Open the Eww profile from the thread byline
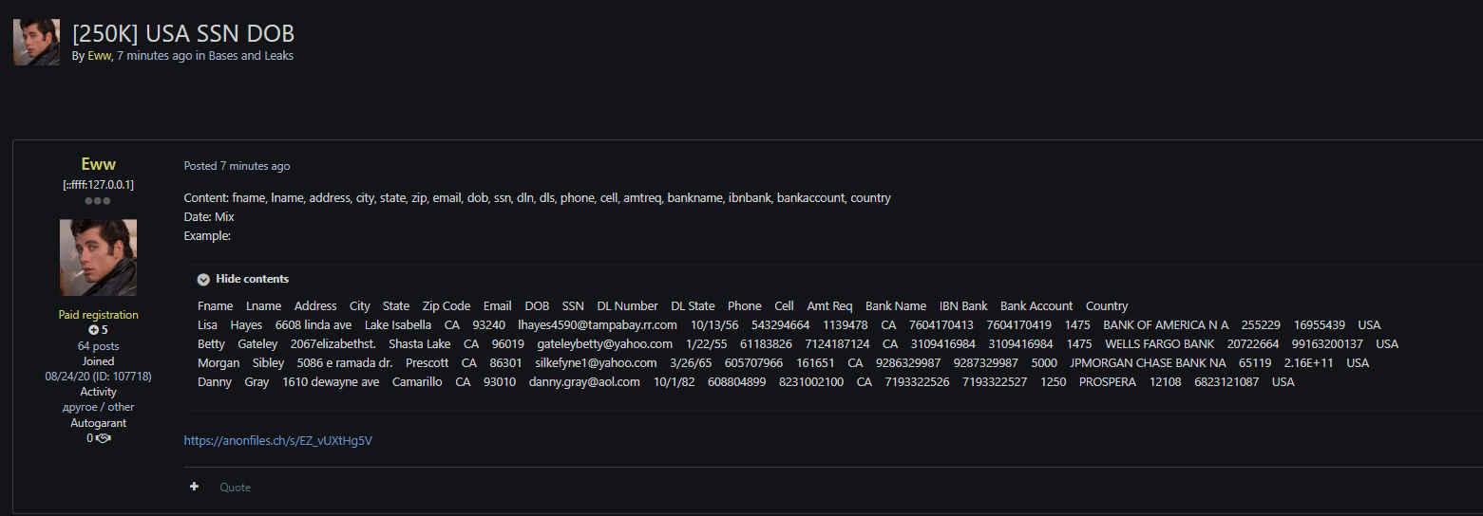1483x516 pixels. [100, 56]
